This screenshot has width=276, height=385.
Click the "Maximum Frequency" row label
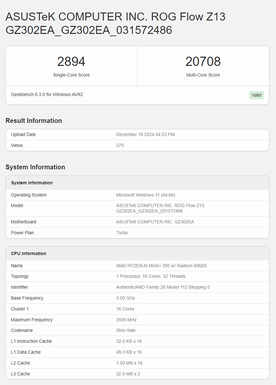pyautogui.click(x=32, y=320)
